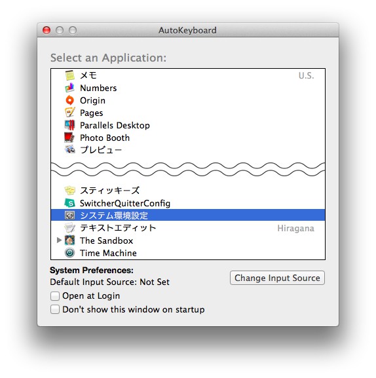Select the スティッキーズ entry

110,191
